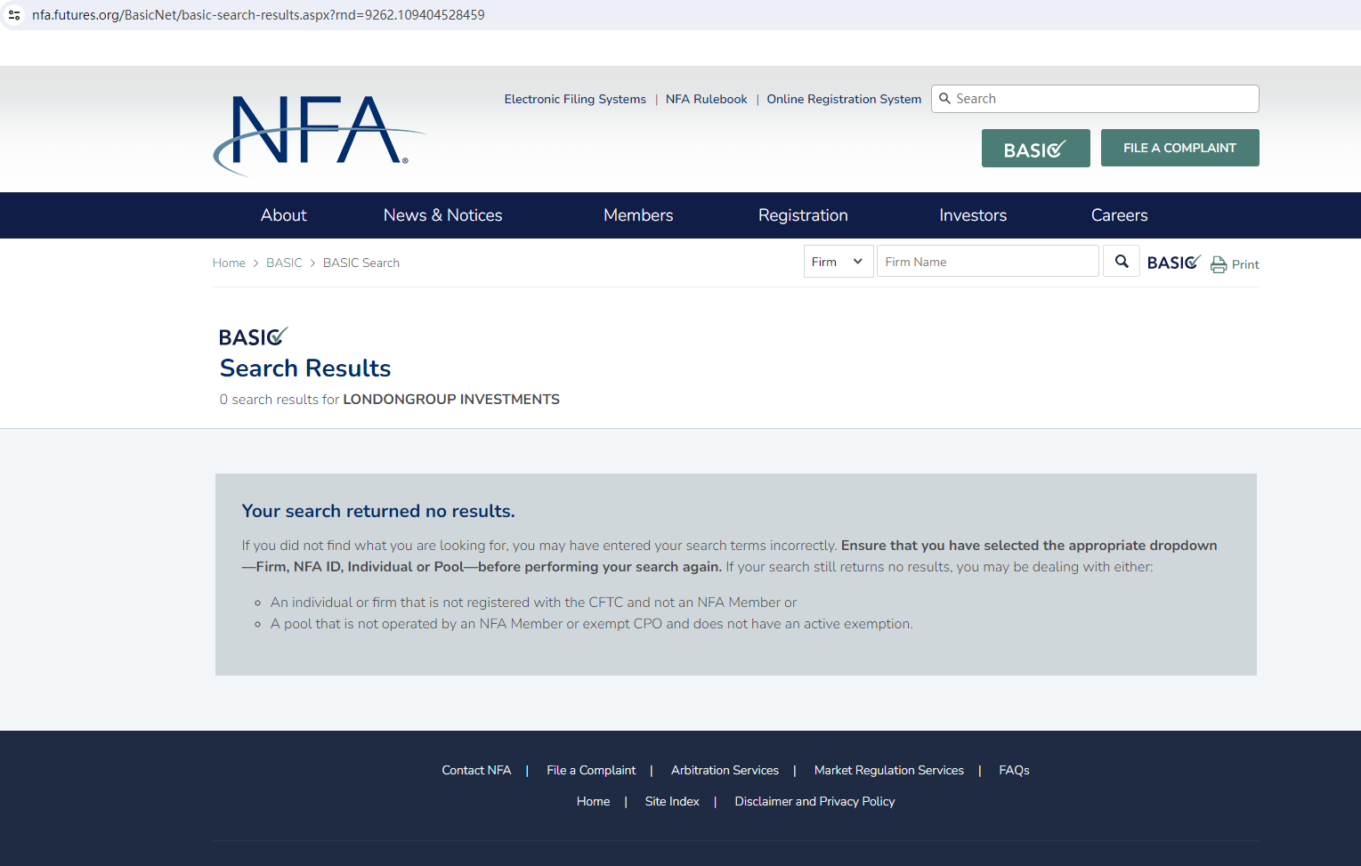Click the Firm Name input field

(x=986, y=262)
